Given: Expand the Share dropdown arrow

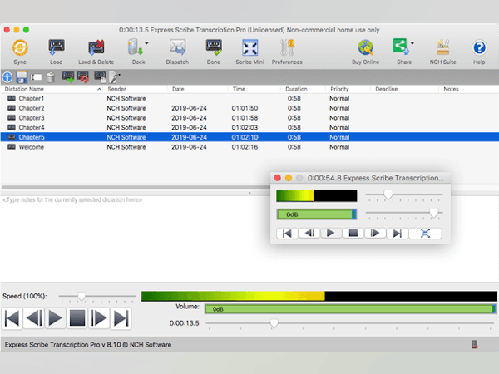Looking at the screenshot, I should tap(413, 43).
